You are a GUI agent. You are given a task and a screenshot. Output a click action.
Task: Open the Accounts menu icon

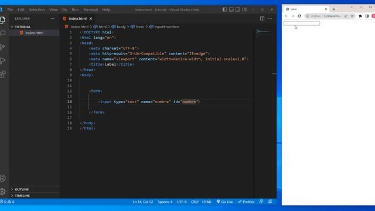click(x=2, y=178)
